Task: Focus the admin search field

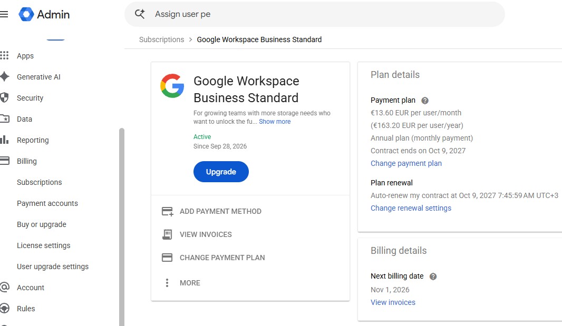Action: 315,14
